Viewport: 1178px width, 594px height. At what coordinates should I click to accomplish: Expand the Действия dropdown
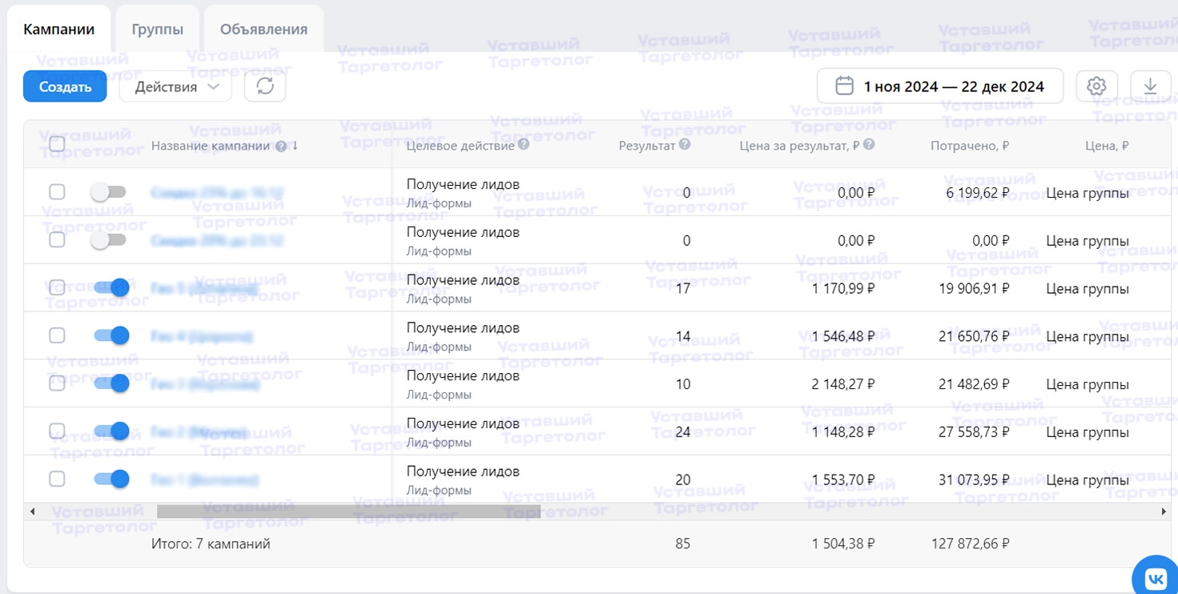(x=175, y=86)
